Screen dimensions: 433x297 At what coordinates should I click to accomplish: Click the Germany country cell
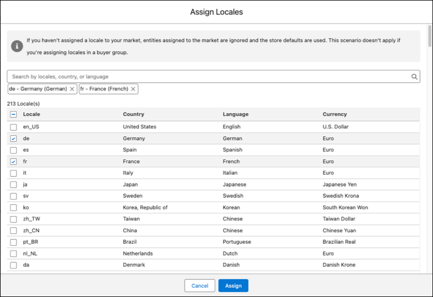[134, 139]
